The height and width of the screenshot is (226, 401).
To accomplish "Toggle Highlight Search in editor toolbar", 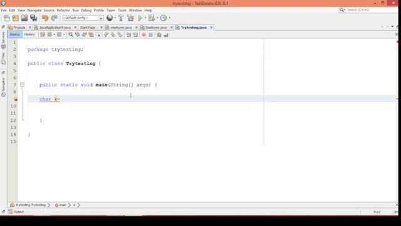I will point(91,35).
